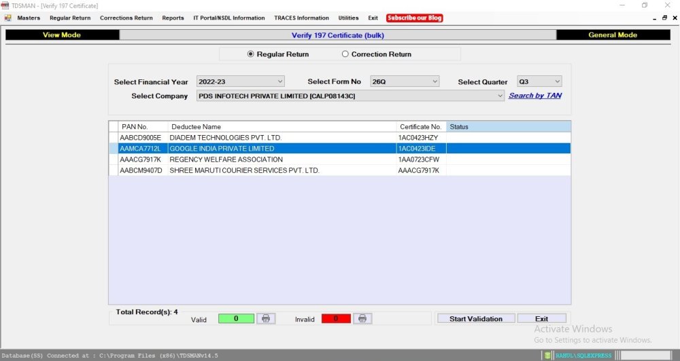Click Subscribe our Blog button
This screenshot has height=361, width=680.
[415, 18]
